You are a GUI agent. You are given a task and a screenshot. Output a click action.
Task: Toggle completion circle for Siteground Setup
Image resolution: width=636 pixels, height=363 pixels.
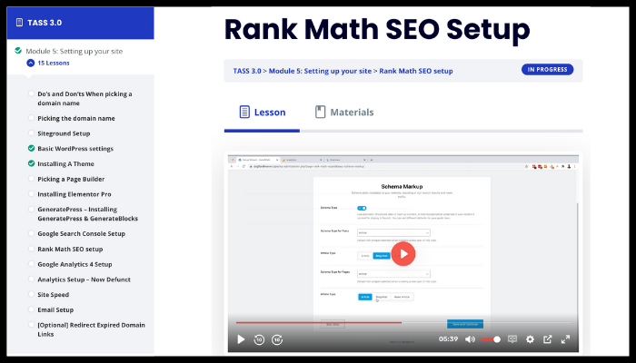[x=31, y=132]
